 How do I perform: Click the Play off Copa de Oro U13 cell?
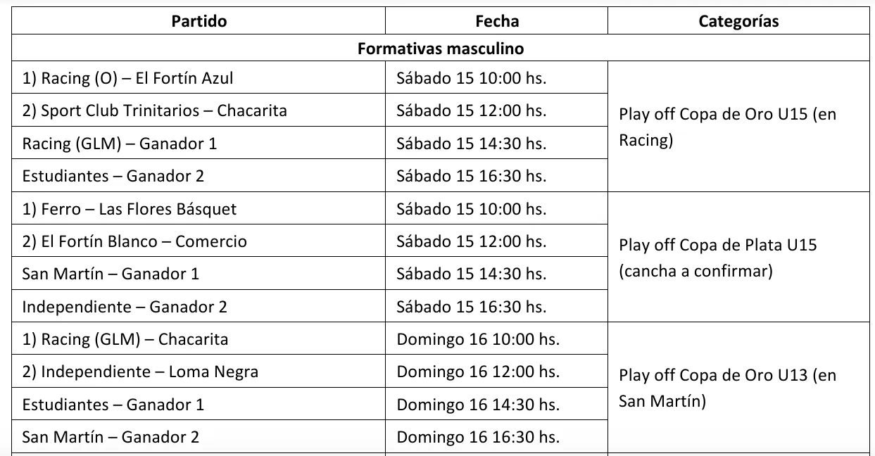pyautogui.click(x=727, y=388)
